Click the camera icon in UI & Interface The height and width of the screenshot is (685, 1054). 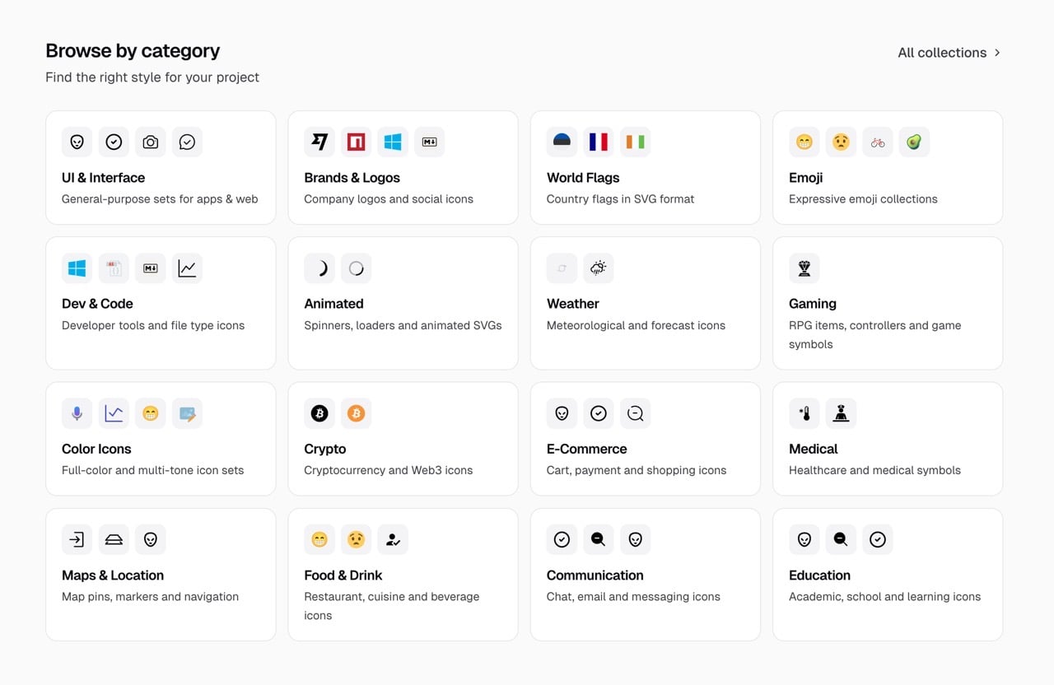tap(151, 142)
